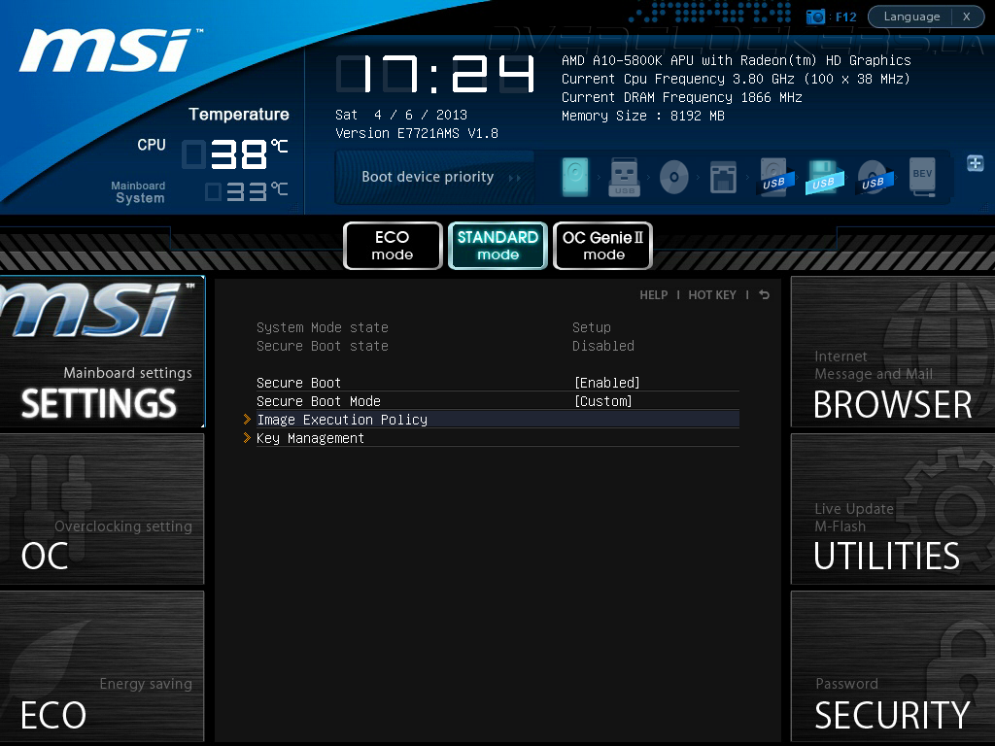Click the Setup value of System Mode state
The width and height of the screenshot is (995, 746).
pyautogui.click(x=592, y=327)
